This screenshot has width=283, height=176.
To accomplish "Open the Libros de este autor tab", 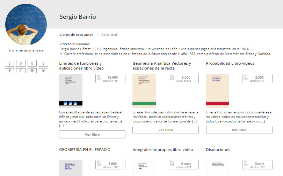I will (77, 35).
